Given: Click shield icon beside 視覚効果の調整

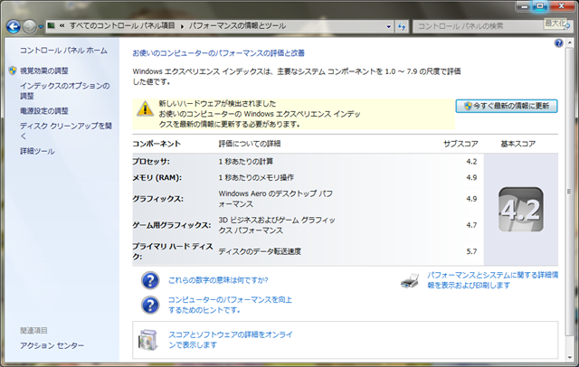Looking at the screenshot, I should pyautogui.click(x=13, y=71).
